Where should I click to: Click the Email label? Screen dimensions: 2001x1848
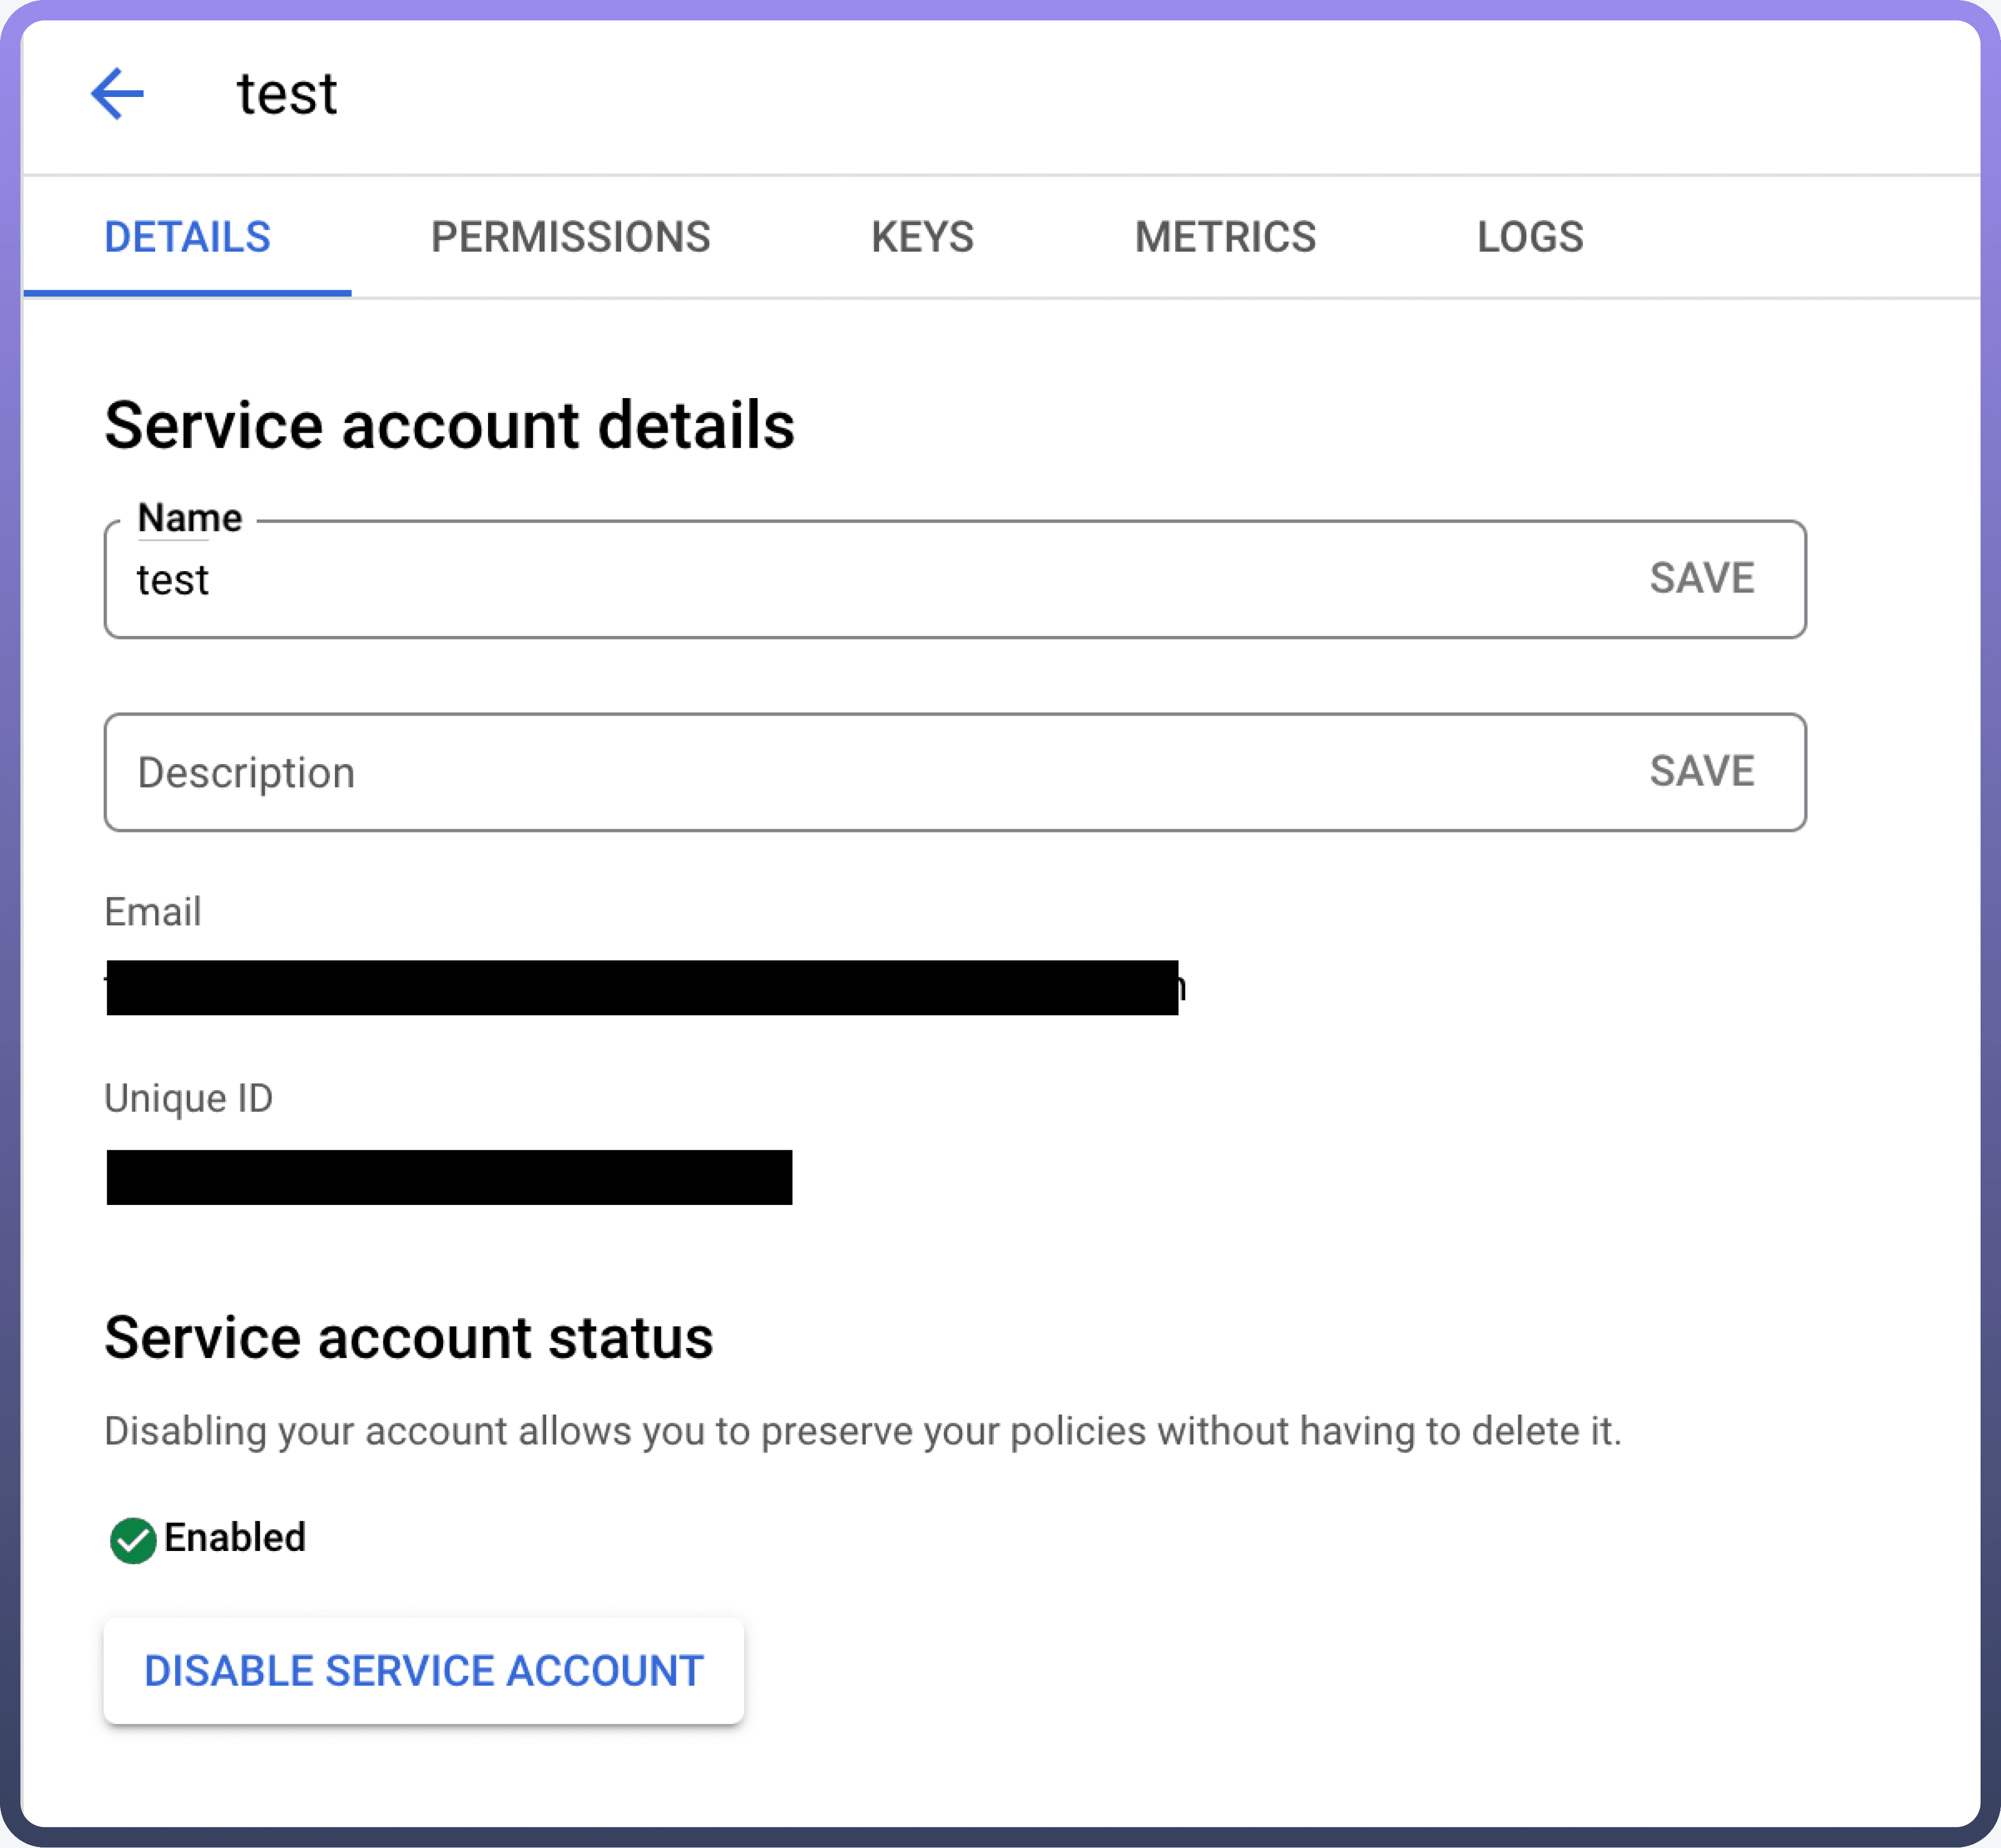tap(153, 912)
